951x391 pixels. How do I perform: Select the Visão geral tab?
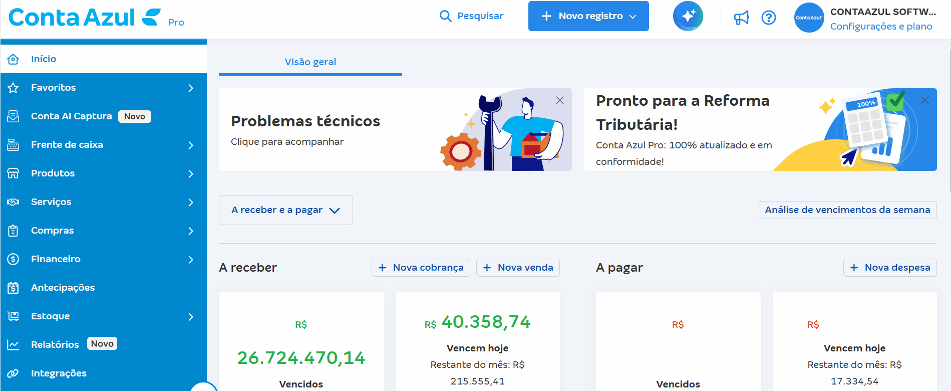[310, 62]
